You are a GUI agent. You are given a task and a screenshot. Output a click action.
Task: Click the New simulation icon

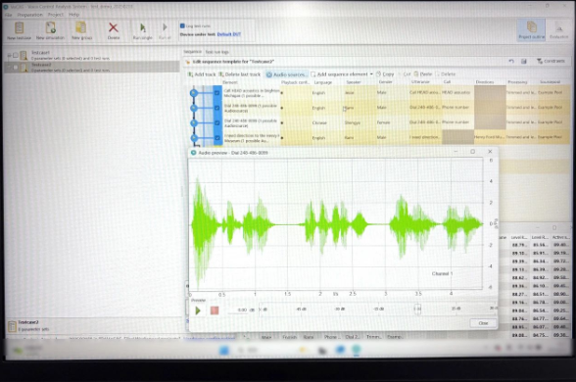(x=50, y=31)
